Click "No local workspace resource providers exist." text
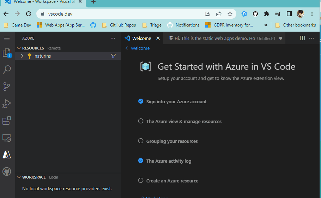This screenshot has height=198, width=321. click(x=67, y=188)
